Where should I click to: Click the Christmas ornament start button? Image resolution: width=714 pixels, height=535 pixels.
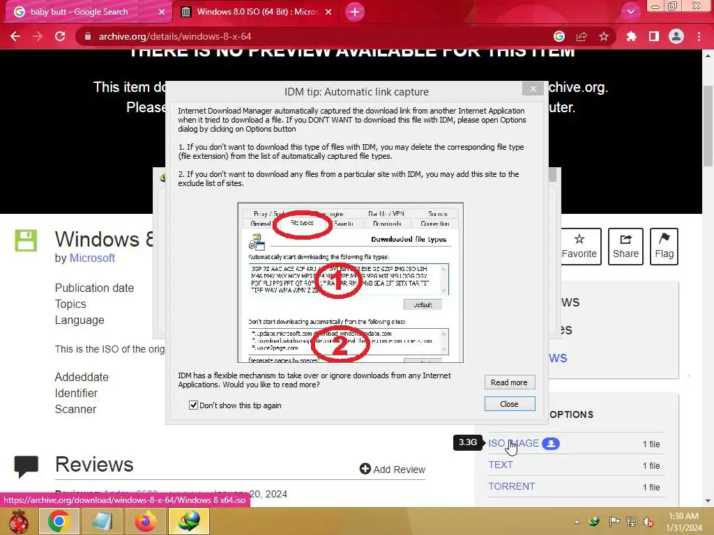[x=19, y=521]
